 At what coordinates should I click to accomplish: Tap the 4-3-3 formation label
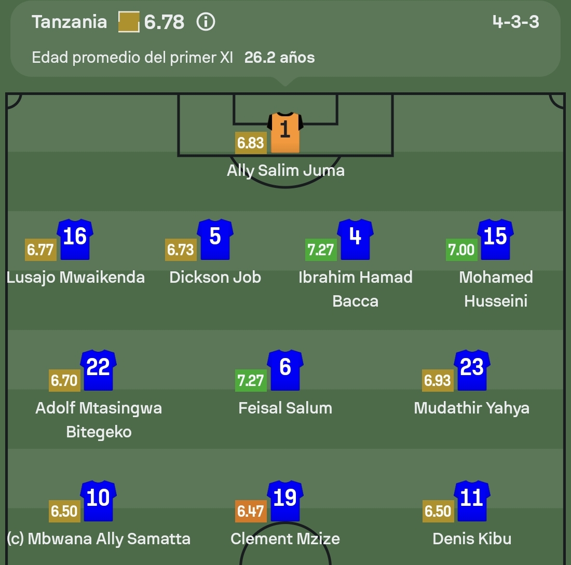pos(515,22)
